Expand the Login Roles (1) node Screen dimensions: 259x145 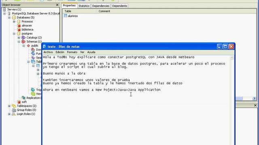(x=9, y=114)
